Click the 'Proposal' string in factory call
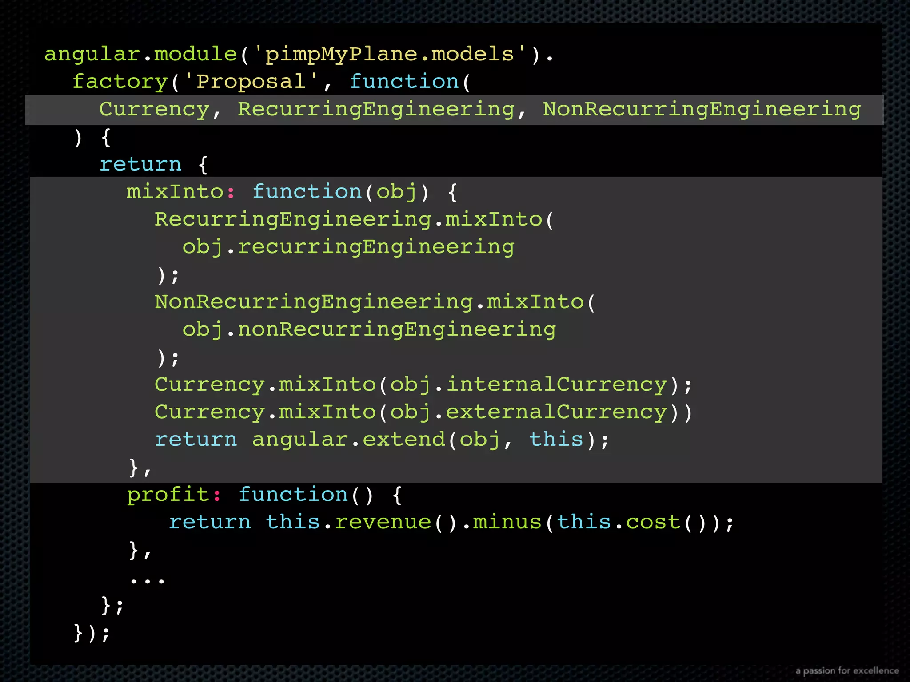 [x=251, y=82]
